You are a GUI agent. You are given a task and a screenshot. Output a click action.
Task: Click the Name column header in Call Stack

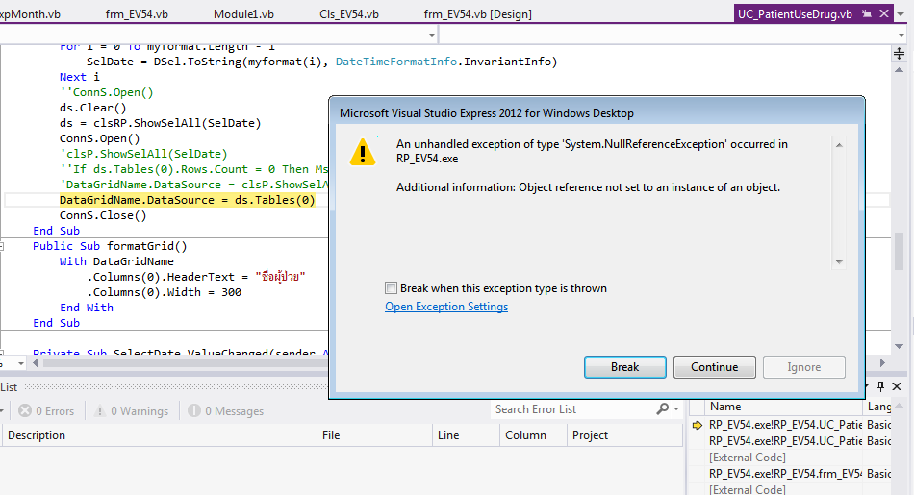pos(783,407)
